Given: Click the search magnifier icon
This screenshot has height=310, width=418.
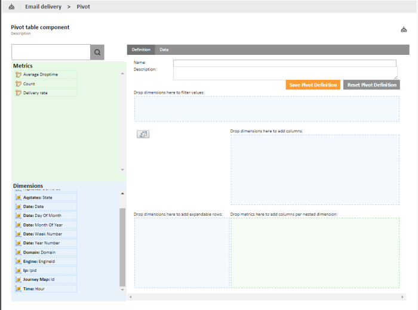Looking at the screenshot, I should coord(97,52).
